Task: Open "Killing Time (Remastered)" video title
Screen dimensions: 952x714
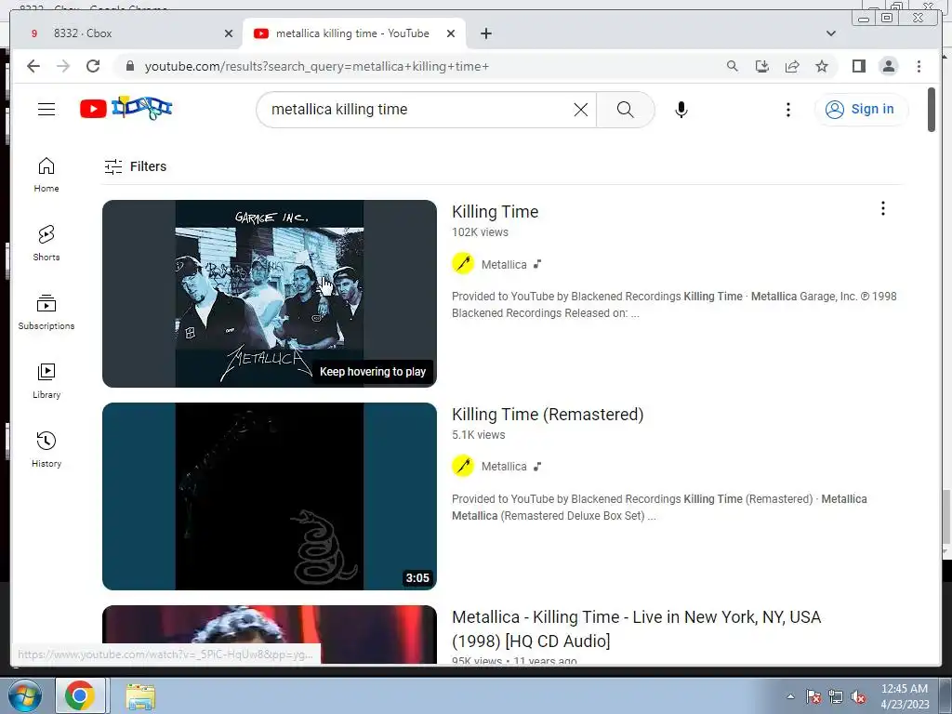Action: click(x=548, y=414)
